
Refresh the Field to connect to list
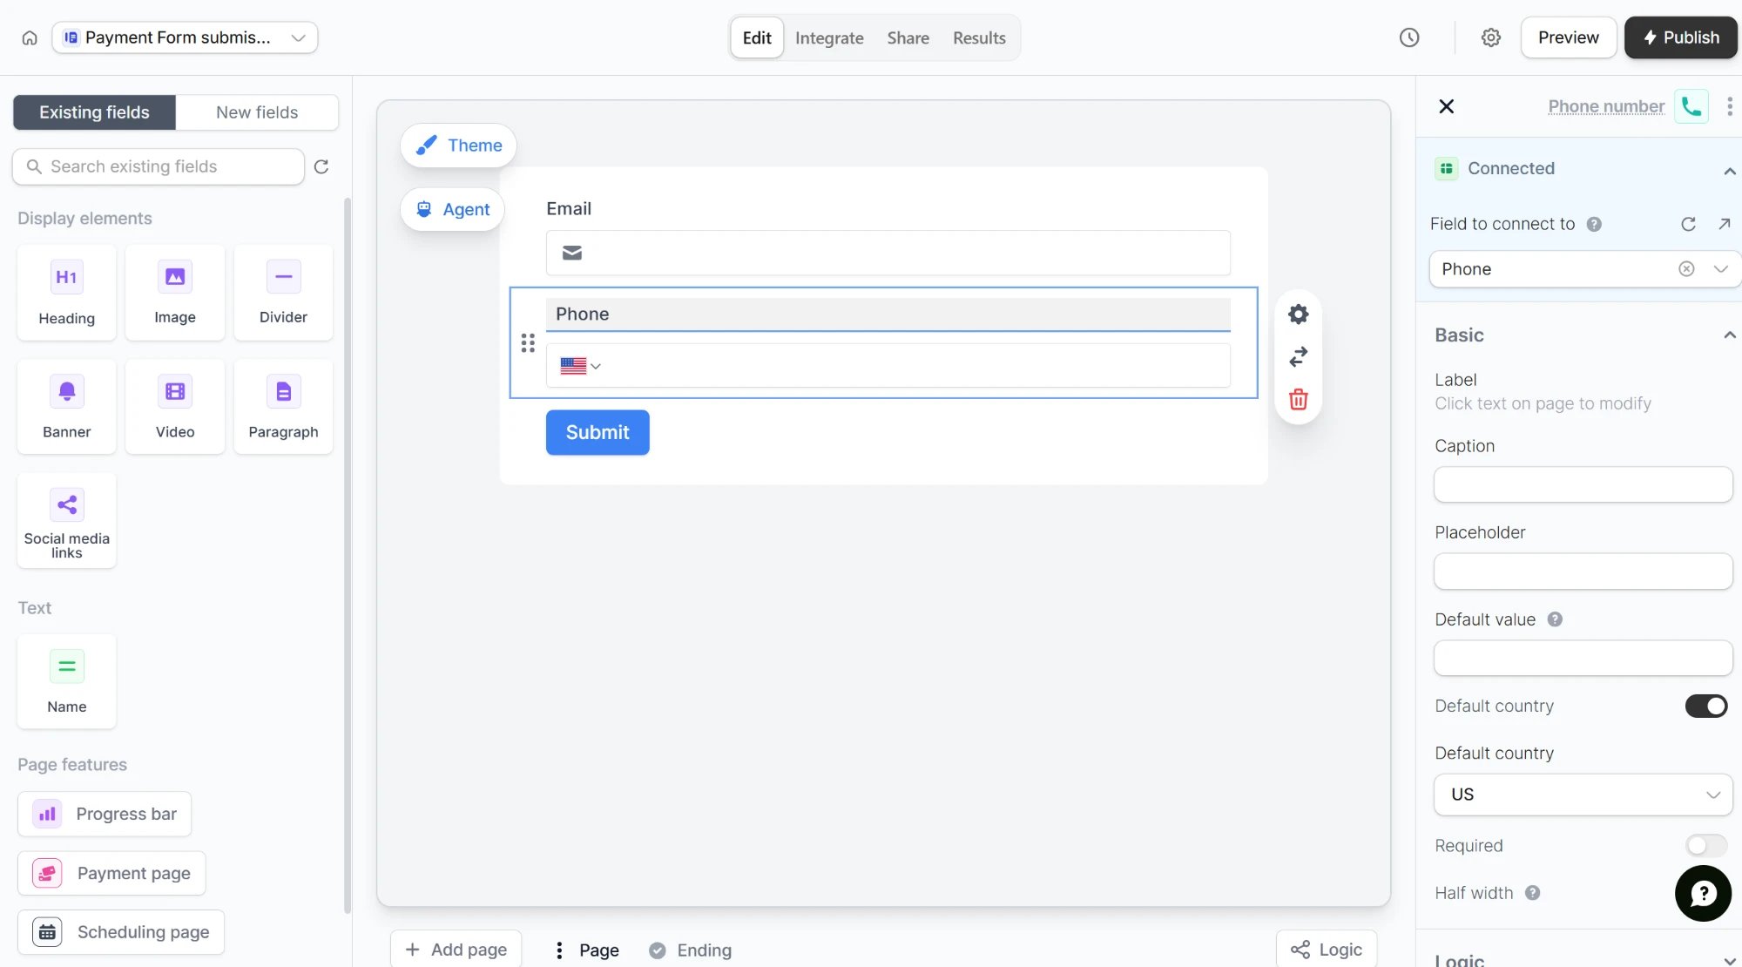pos(1688,224)
